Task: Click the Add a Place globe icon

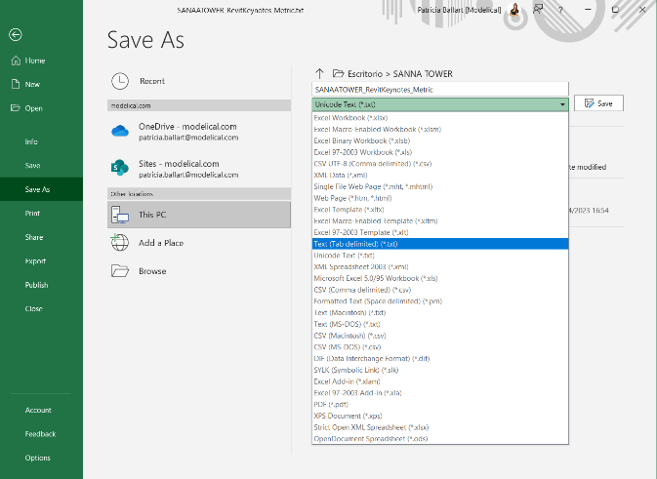Action: [x=120, y=243]
